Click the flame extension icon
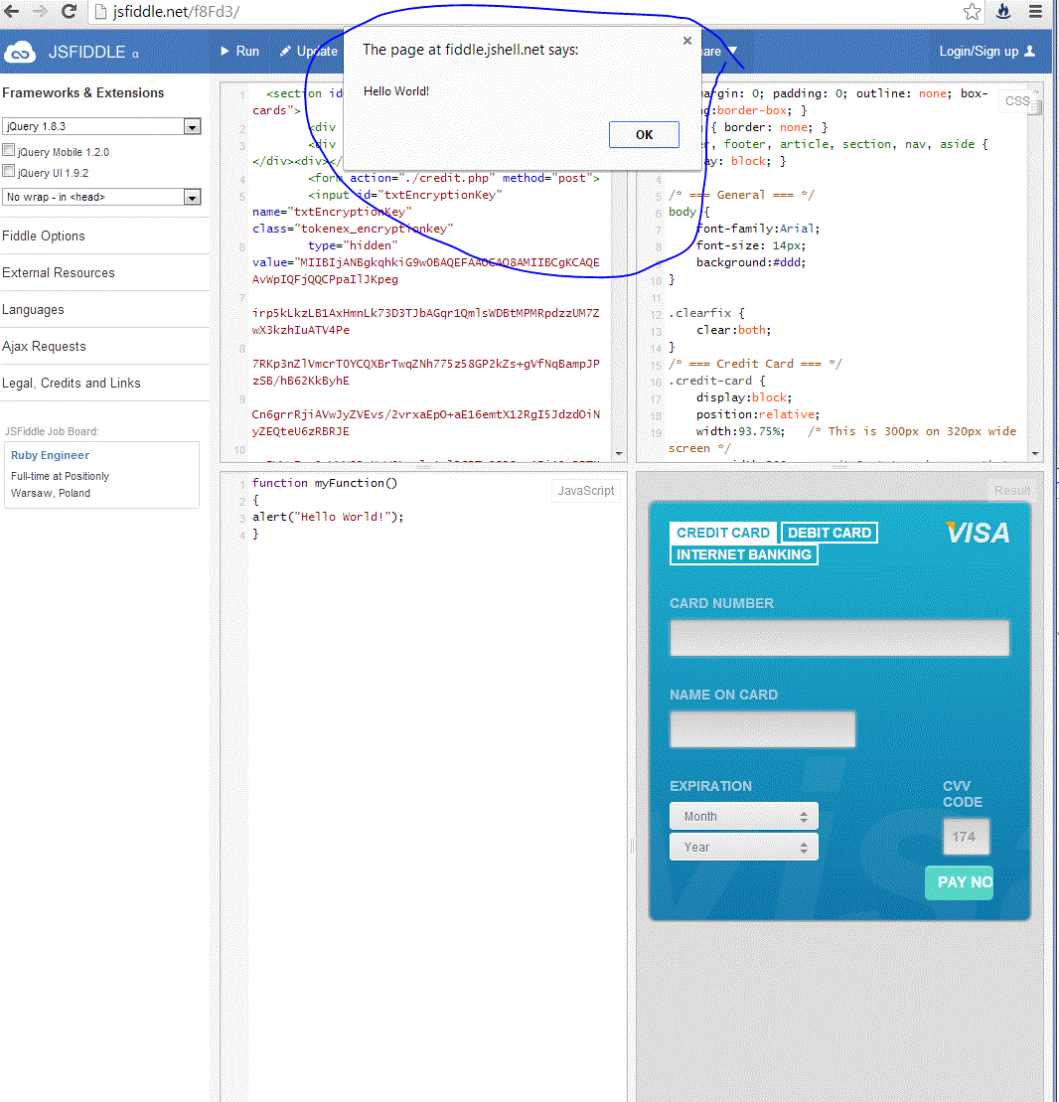 pyautogui.click(x=1003, y=11)
